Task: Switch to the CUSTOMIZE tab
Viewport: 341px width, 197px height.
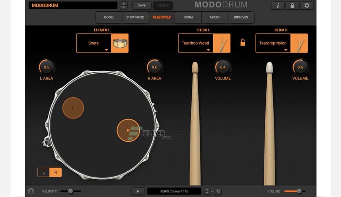Action: [135, 18]
